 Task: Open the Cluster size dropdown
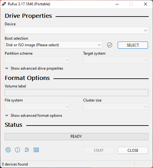[116, 106]
